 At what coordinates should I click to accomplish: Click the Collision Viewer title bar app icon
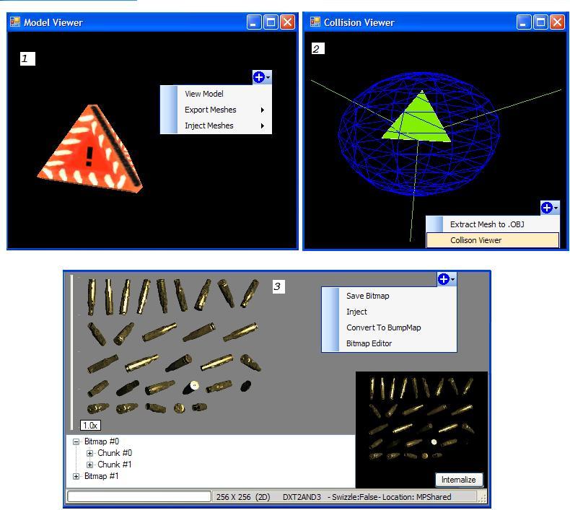tap(315, 22)
